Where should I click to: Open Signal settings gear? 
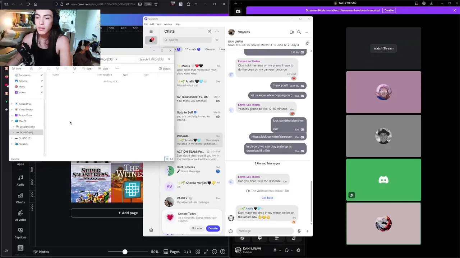coord(151,230)
